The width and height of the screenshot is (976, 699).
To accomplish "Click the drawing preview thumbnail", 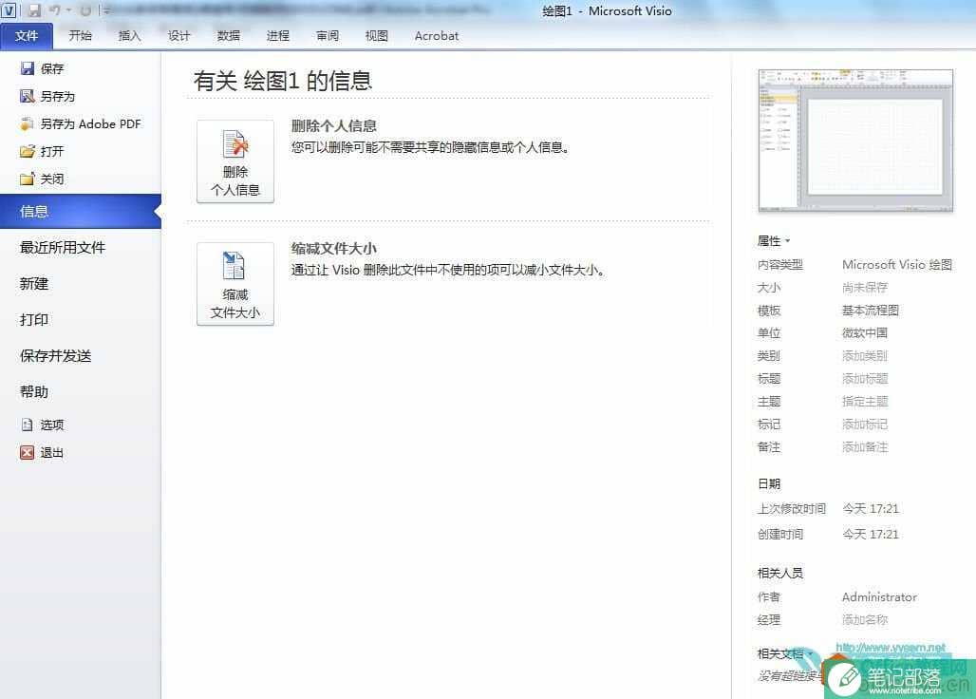I will coord(855,141).
